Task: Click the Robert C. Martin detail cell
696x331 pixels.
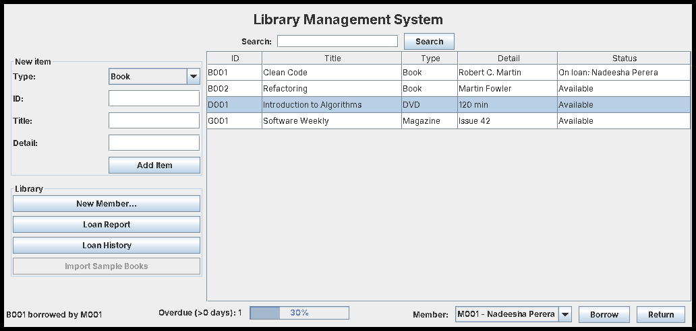Action: (x=508, y=73)
